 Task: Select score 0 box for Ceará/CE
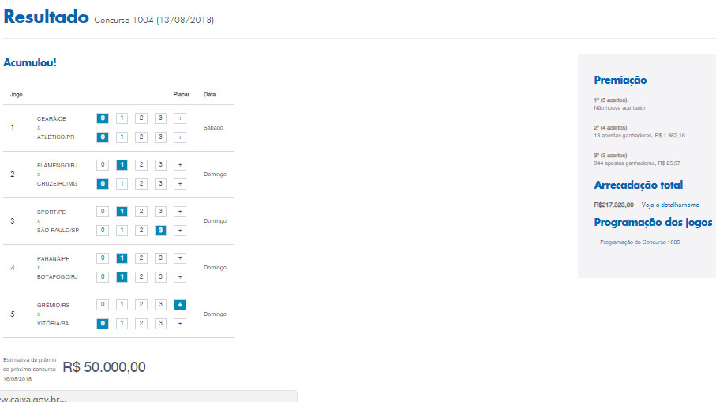pyautogui.click(x=103, y=118)
